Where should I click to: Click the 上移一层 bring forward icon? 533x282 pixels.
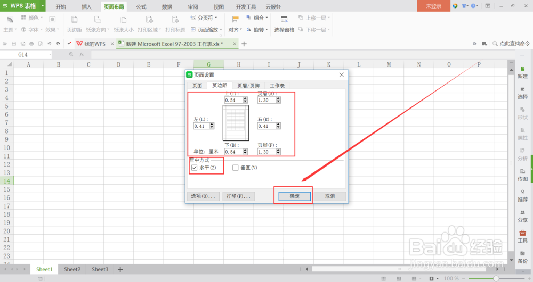[x=314, y=18]
